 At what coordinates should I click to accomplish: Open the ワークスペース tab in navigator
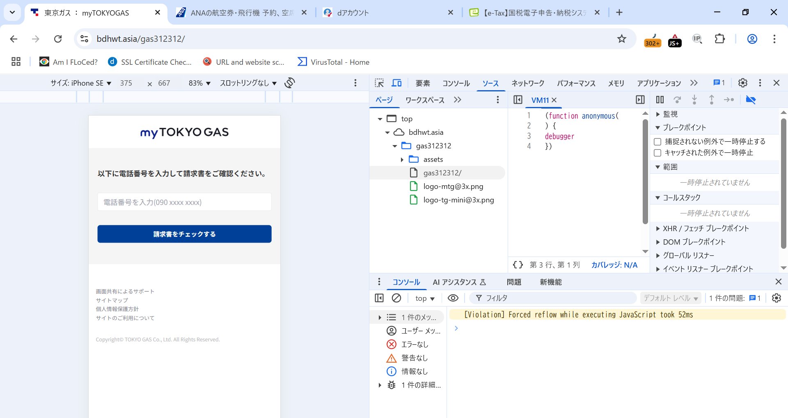tap(425, 100)
